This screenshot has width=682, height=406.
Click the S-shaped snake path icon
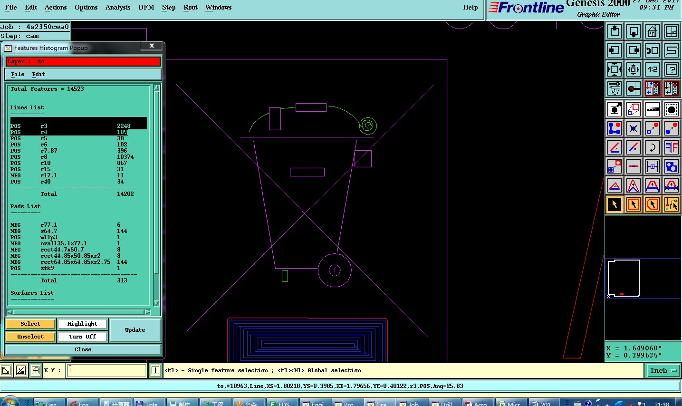672,50
